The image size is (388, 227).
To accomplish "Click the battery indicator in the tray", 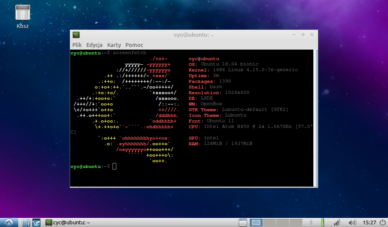I will click(x=323, y=222).
